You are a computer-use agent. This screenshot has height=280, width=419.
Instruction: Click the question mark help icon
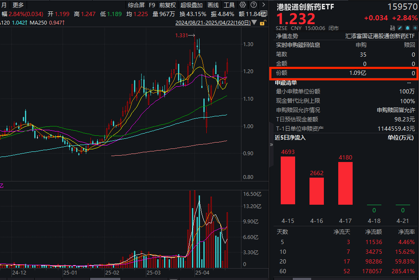coord(254,5)
